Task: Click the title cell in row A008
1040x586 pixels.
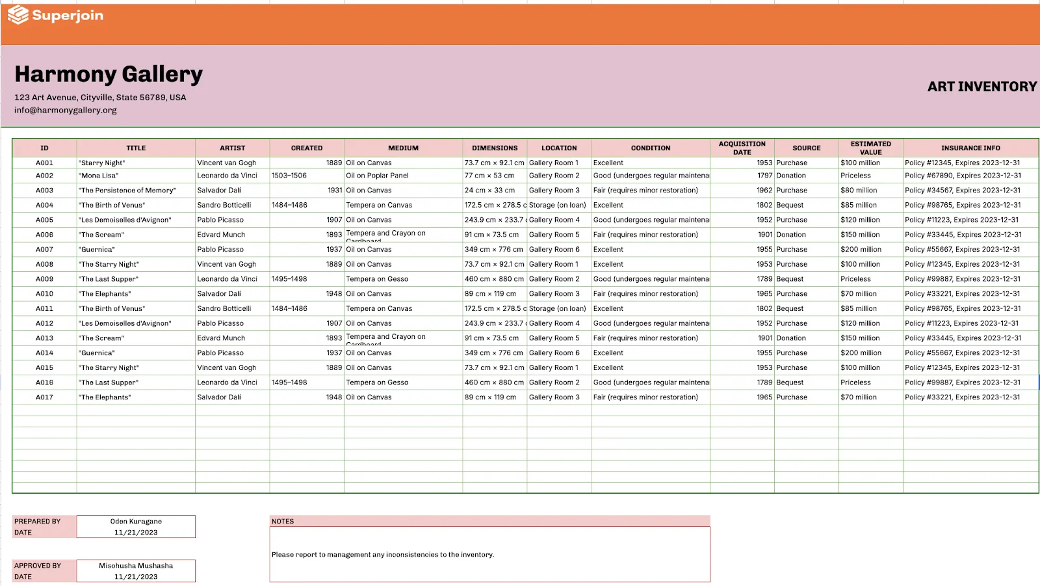Action: (x=136, y=265)
